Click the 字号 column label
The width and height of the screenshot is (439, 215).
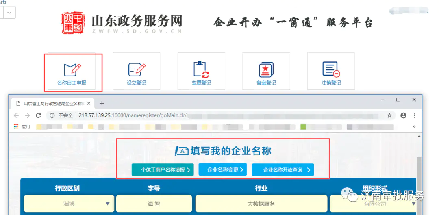[x=154, y=189]
